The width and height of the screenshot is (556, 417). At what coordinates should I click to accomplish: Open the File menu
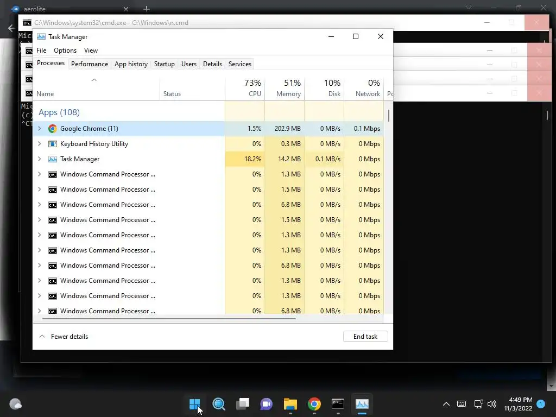(41, 50)
